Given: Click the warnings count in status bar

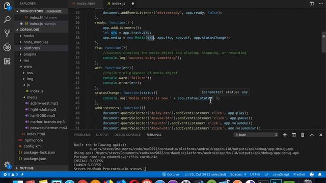Looking at the screenshot, I should tap(15, 174).
